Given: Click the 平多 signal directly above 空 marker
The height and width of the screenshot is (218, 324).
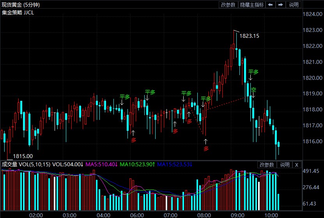Looking at the screenshot, I should click(253, 72).
